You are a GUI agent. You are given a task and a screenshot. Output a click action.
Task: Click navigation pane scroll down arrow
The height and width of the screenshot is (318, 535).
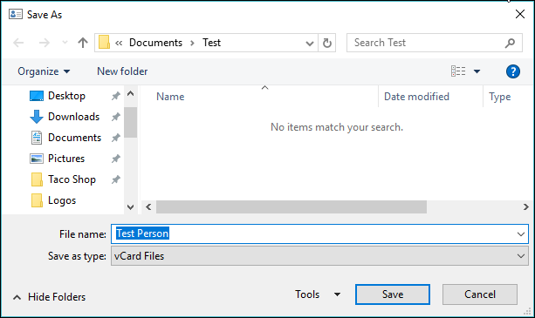(x=130, y=207)
